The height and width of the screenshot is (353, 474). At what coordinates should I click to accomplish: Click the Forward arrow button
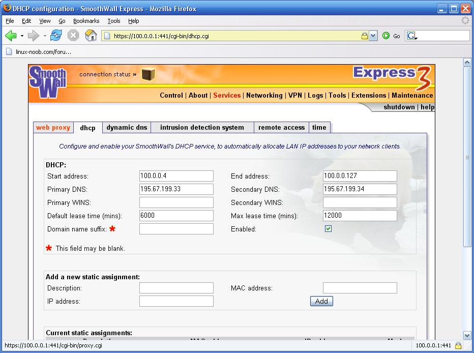pos(33,36)
